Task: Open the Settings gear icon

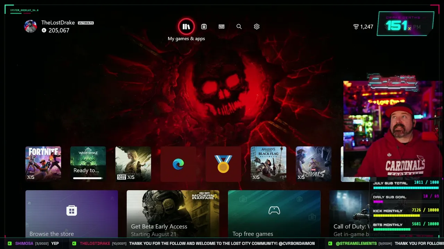Action: (x=257, y=27)
